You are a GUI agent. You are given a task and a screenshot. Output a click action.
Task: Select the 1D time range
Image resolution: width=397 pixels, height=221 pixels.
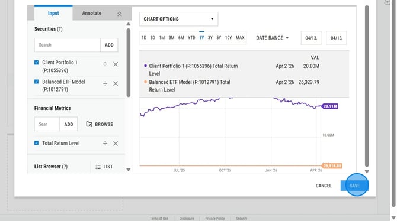[144, 38]
